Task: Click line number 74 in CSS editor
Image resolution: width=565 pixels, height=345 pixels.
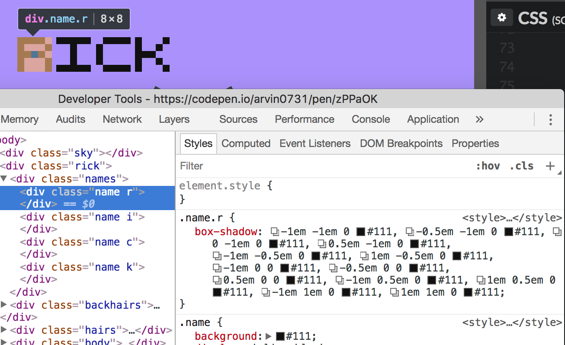Action: point(507,67)
